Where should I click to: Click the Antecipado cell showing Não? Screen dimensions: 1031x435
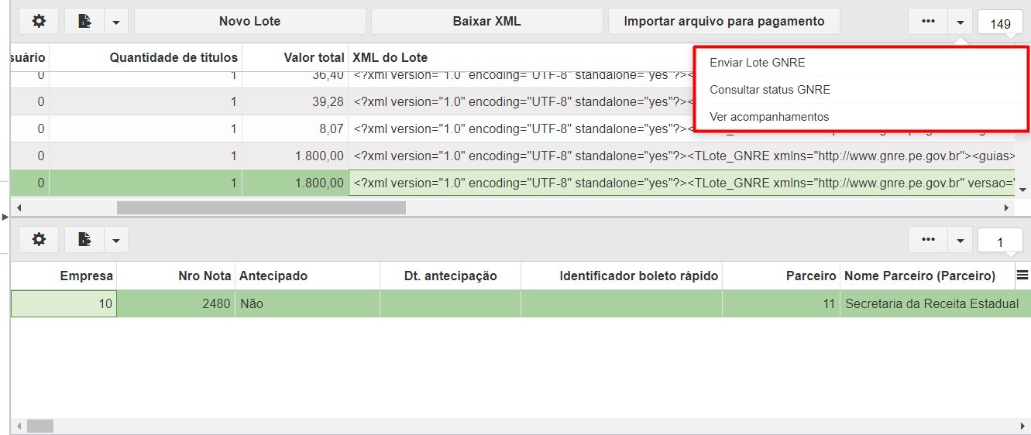coord(308,303)
